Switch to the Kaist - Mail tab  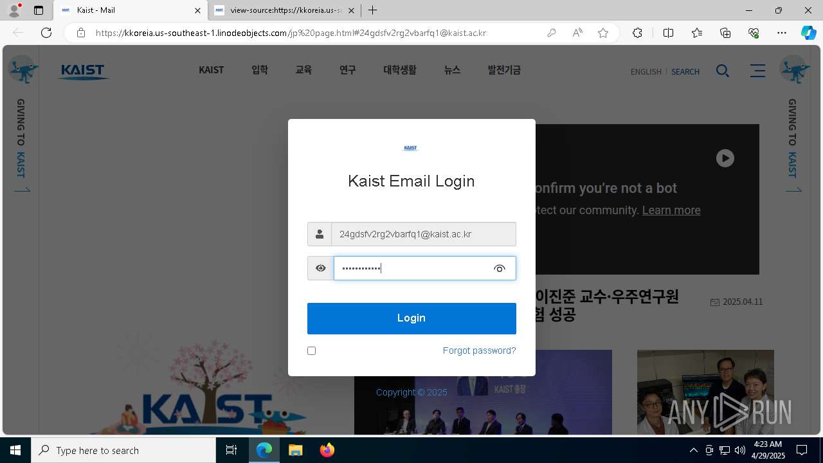point(132,10)
